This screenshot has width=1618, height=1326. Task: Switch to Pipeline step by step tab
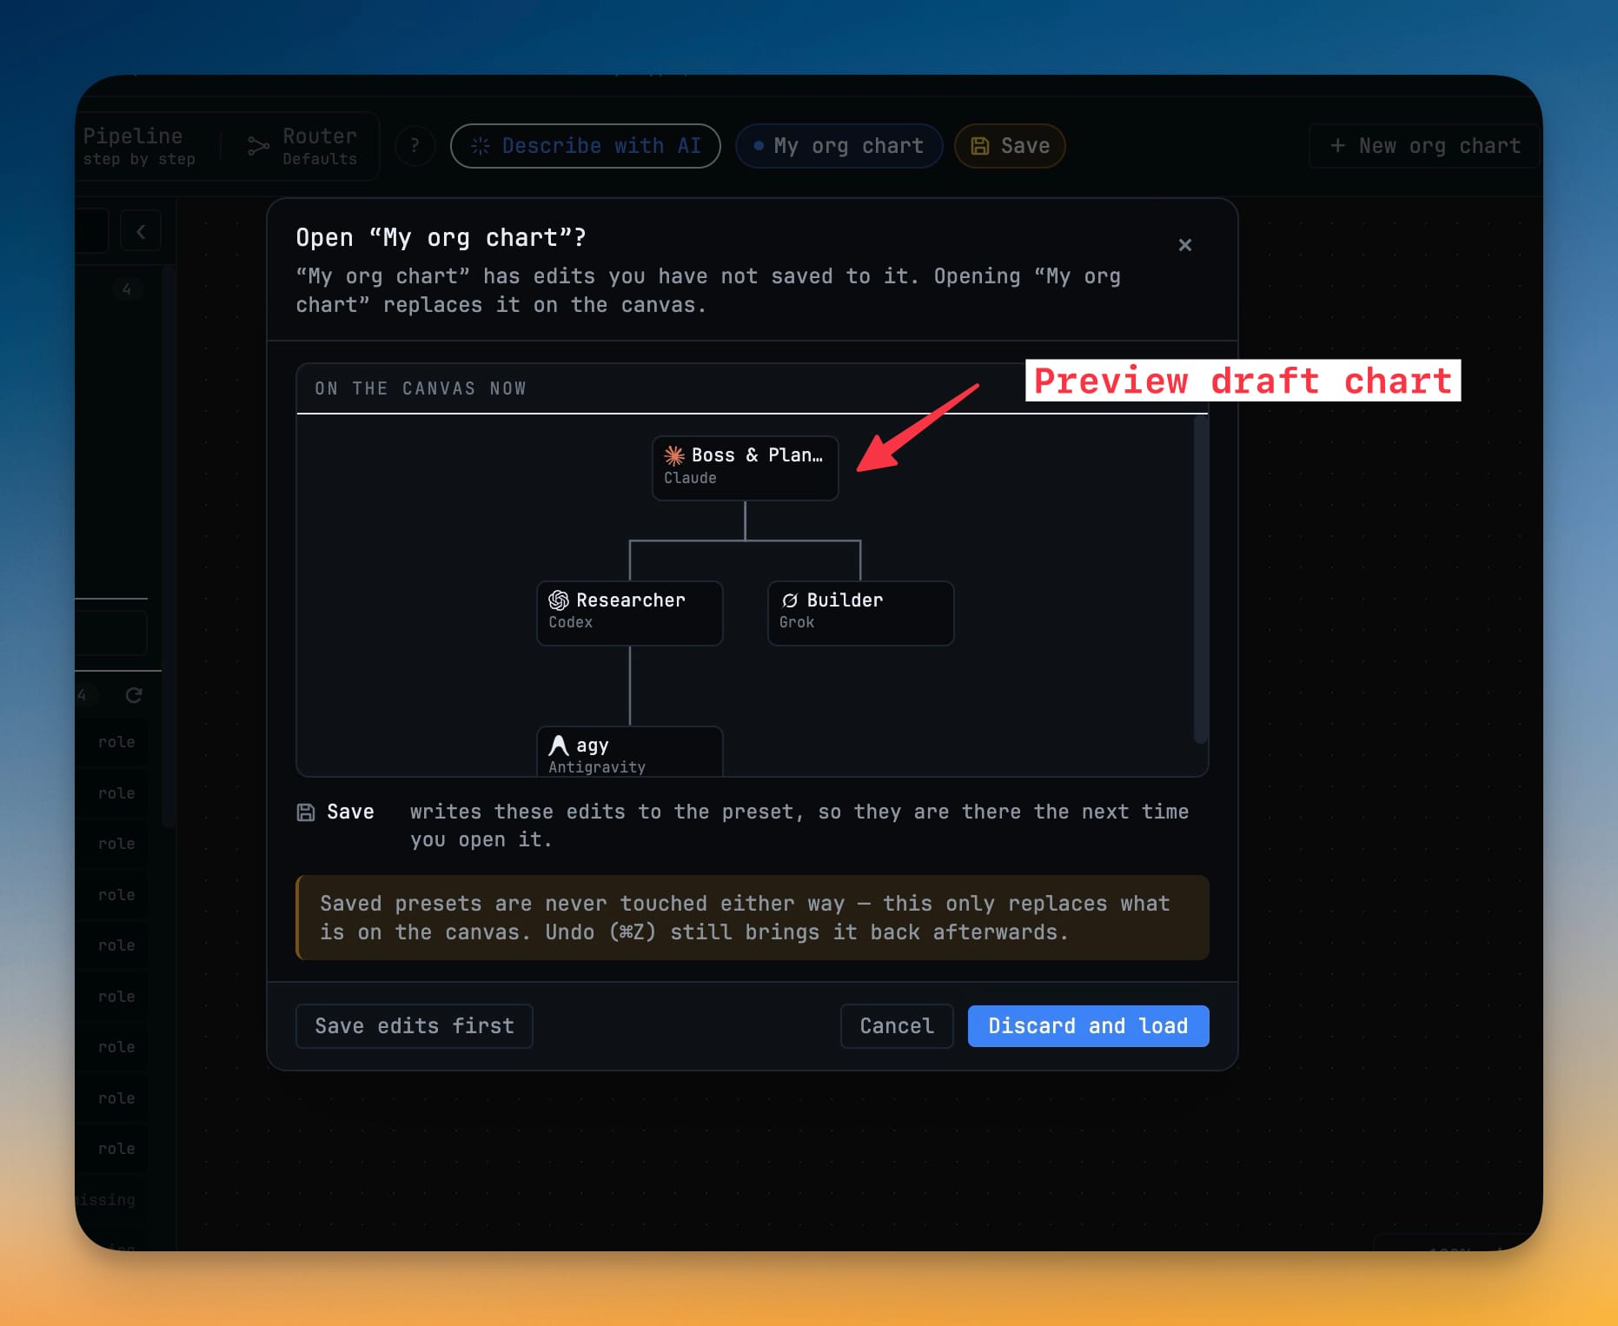pyautogui.click(x=139, y=146)
